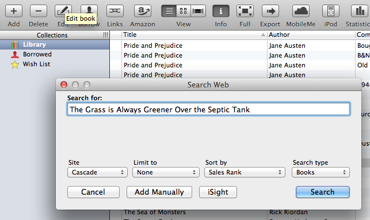Click the Delete toolbar icon
370x220 pixels.
click(x=39, y=11)
